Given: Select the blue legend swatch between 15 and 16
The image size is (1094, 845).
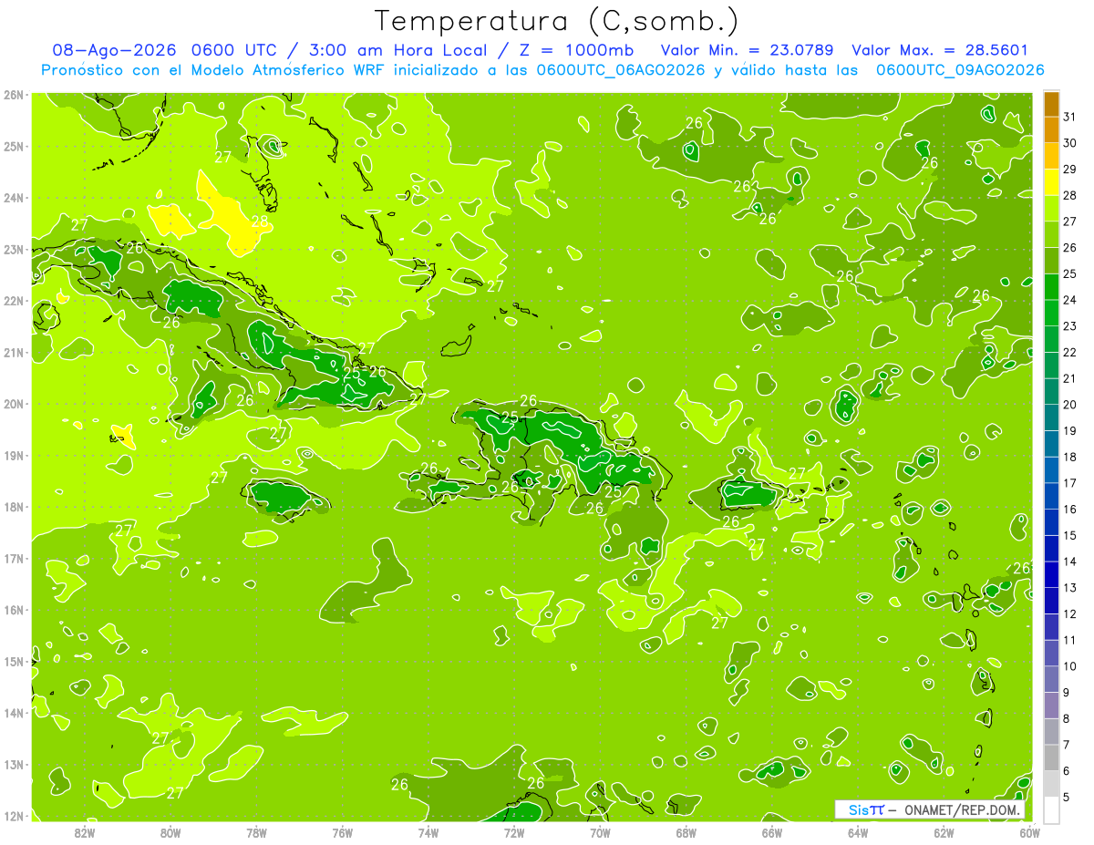Looking at the screenshot, I should (1051, 522).
